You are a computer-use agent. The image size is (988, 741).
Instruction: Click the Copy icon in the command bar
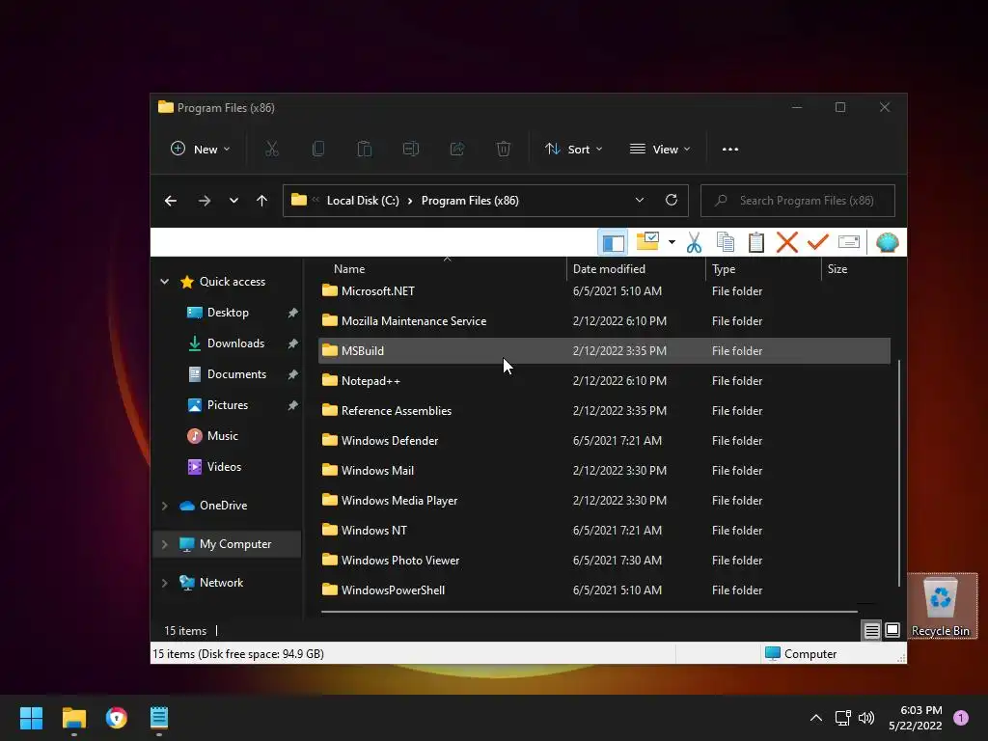point(318,150)
